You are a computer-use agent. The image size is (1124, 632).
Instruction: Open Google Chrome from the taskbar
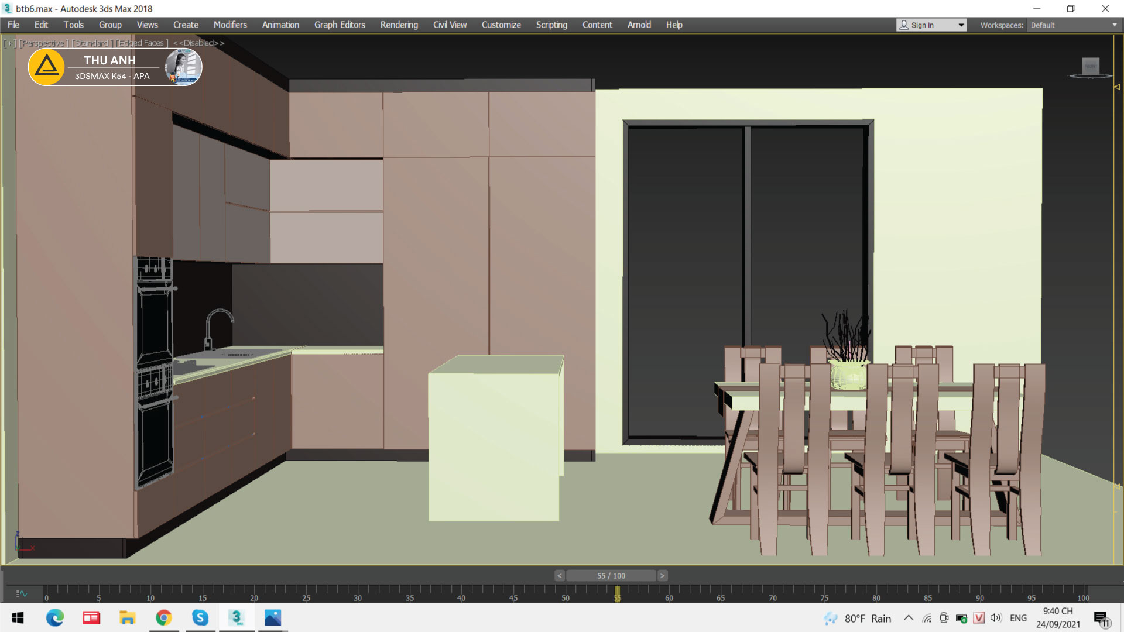click(x=164, y=617)
